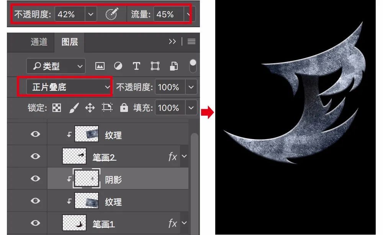Viewport: 383px width, 235px height.
Task: Lock transparent pixels checkerboard icon
Action: (x=57, y=108)
